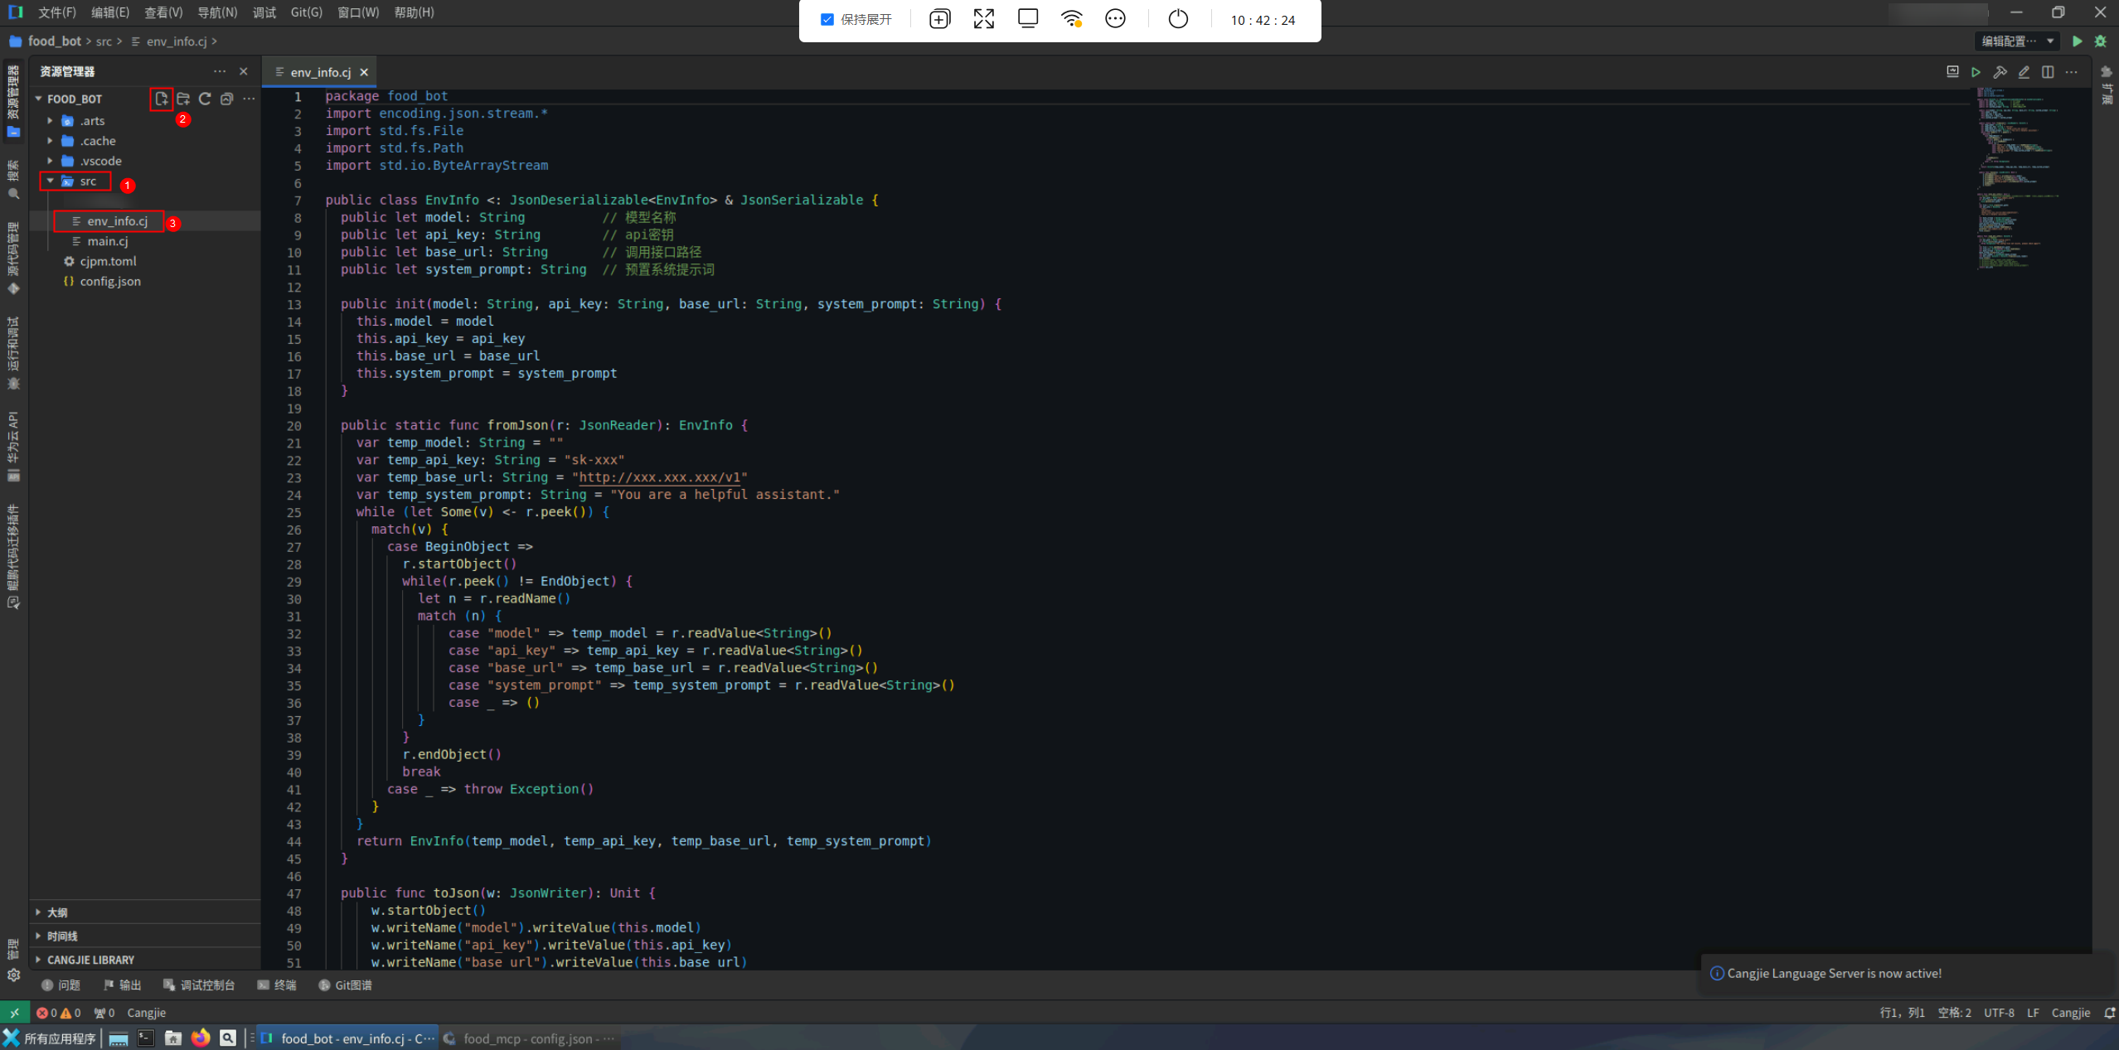This screenshot has width=2119, height=1050.
Task: Switch to the 终端 terminal tab
Action: click(277, 985)
